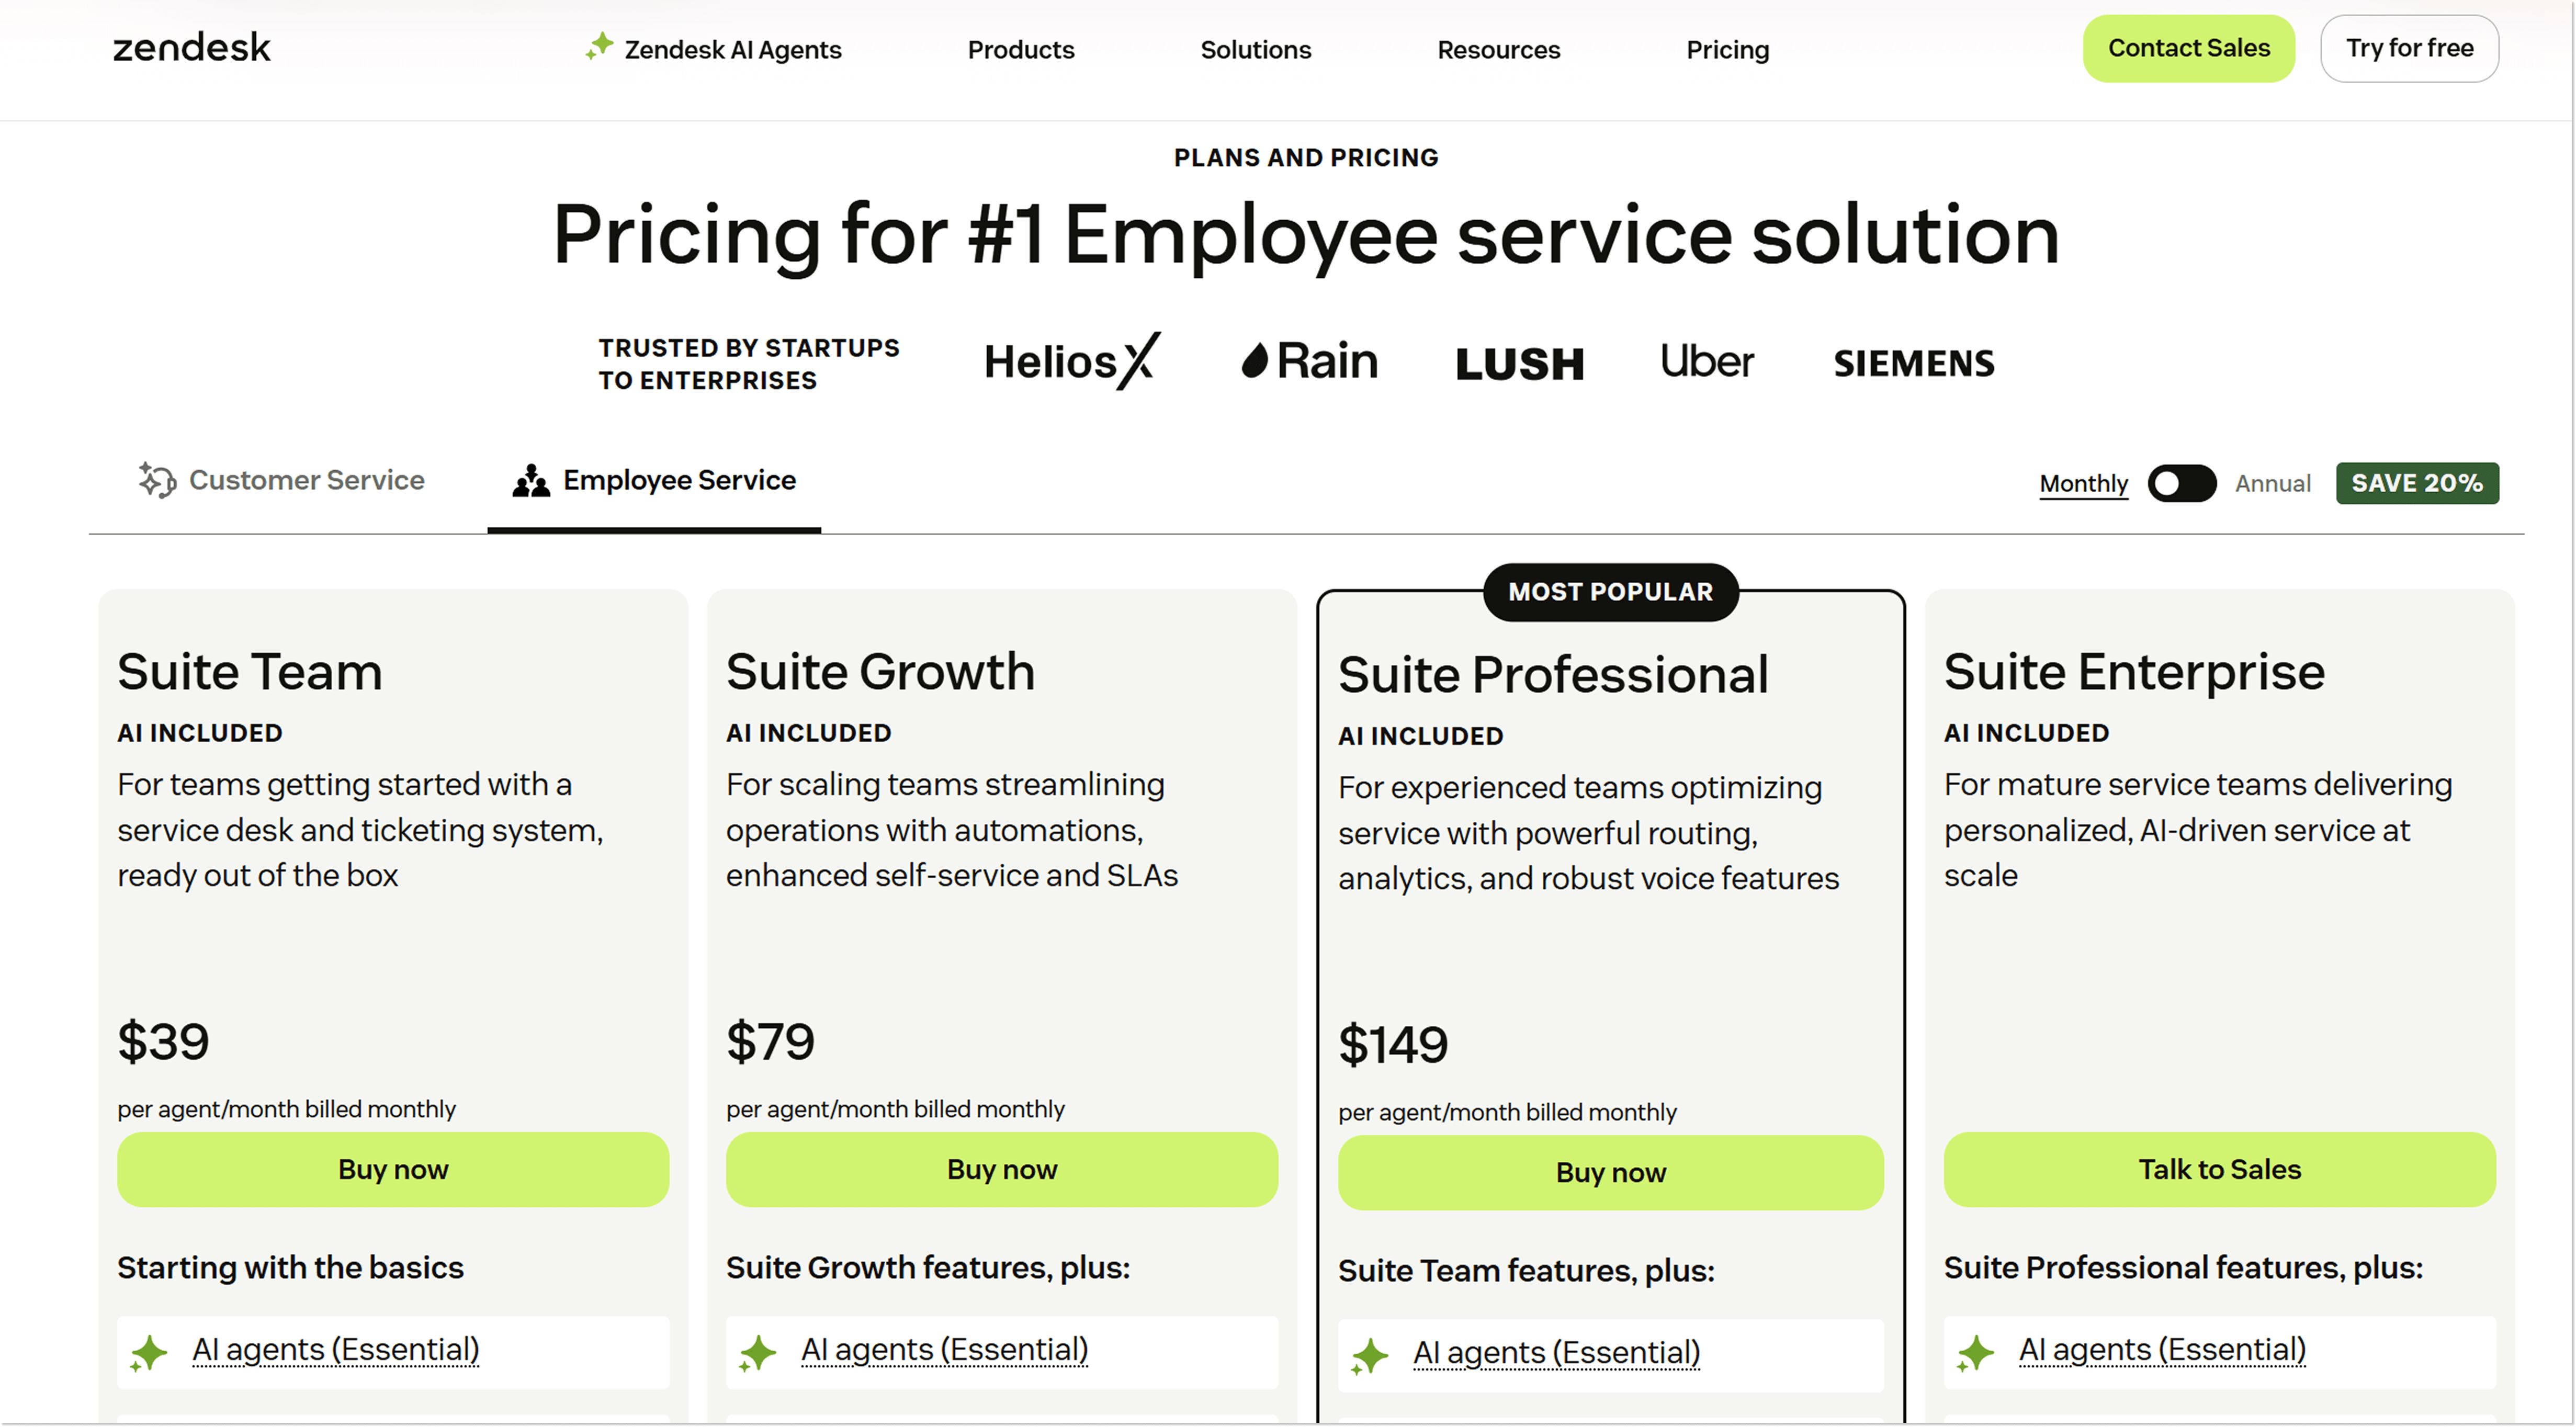Open AI agents (Essential) link under Suite Growth

pos(944,1349)
